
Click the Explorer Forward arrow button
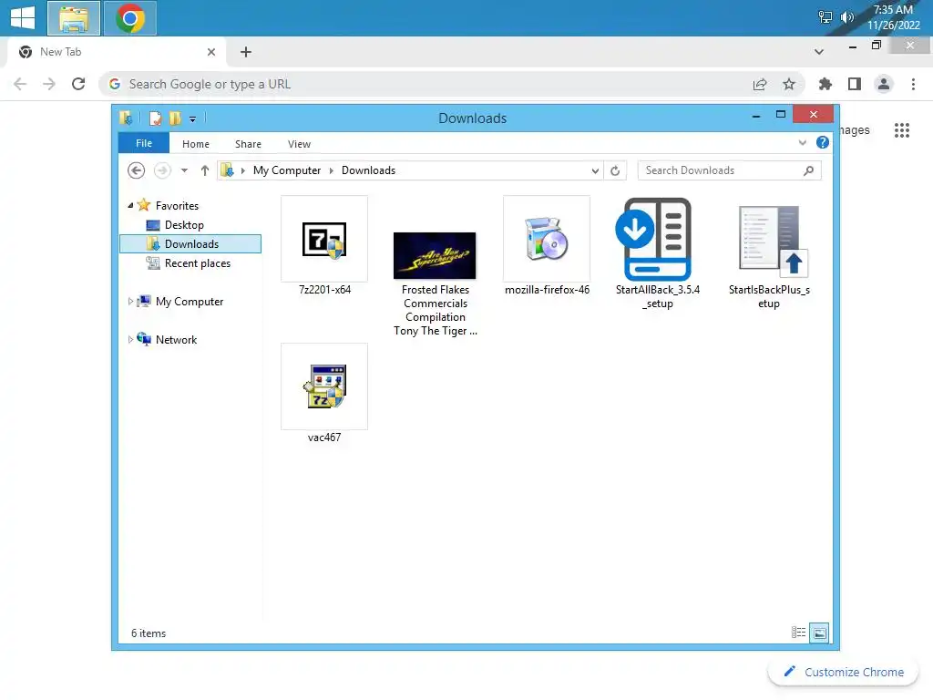point(162,170)
